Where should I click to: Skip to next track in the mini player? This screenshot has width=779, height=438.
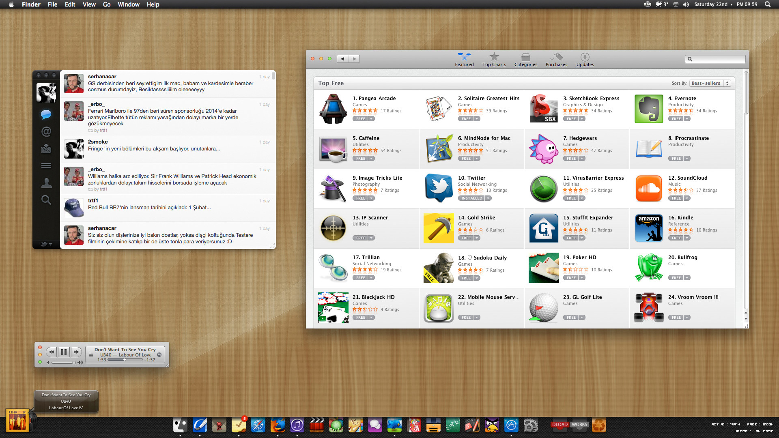(76, 352)
